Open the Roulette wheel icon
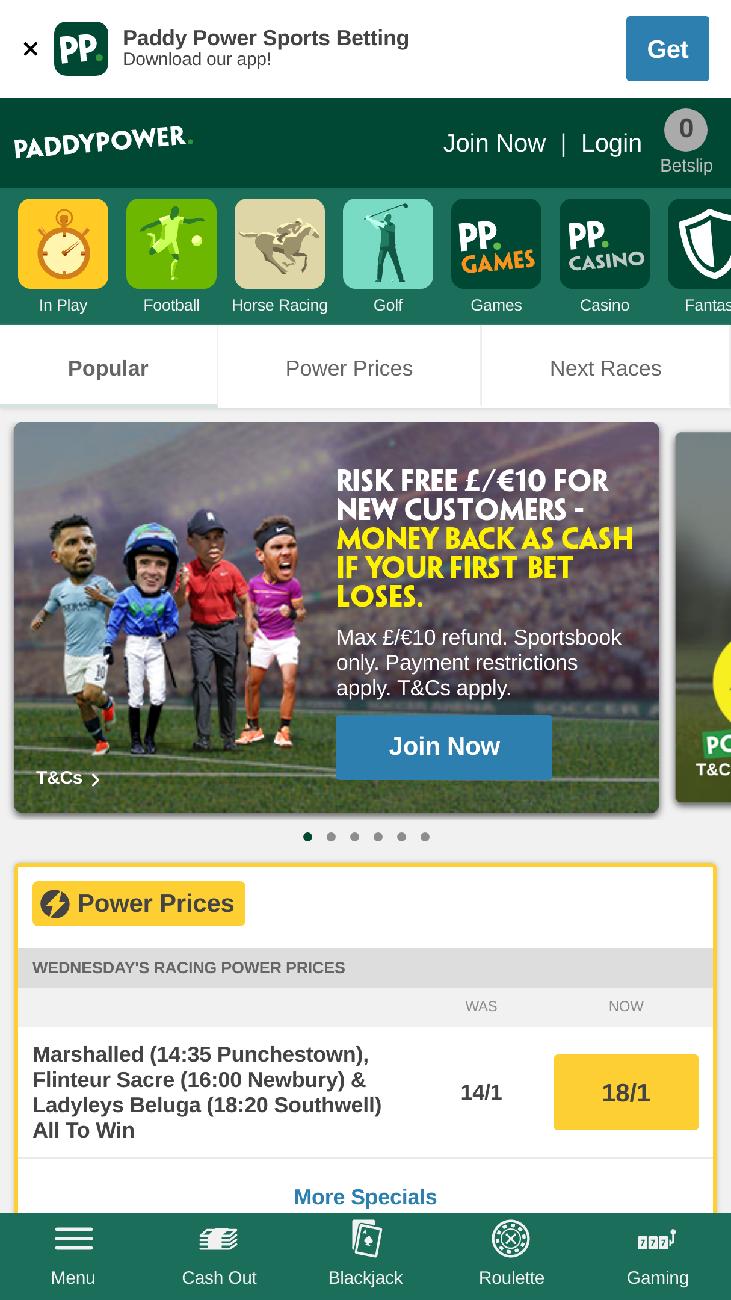 point(511,1239)
